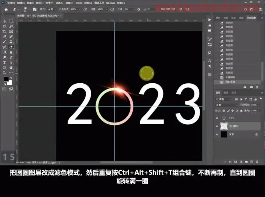Swap foreground and background colors
Screen dimensions: 265x197
11,78
